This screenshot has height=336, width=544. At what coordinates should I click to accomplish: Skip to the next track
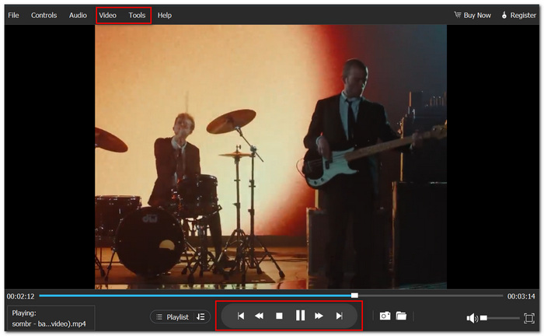340,316
